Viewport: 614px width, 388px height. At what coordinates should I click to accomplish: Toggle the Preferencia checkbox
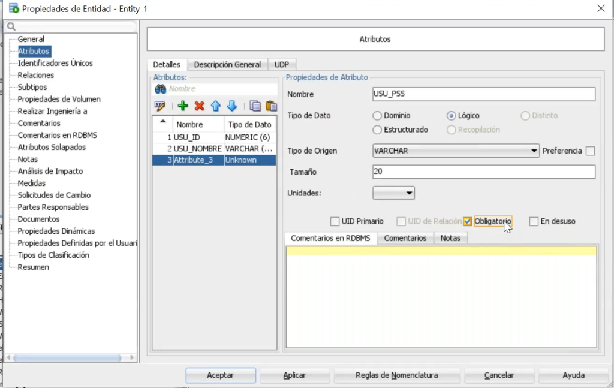tap(590, 151)
